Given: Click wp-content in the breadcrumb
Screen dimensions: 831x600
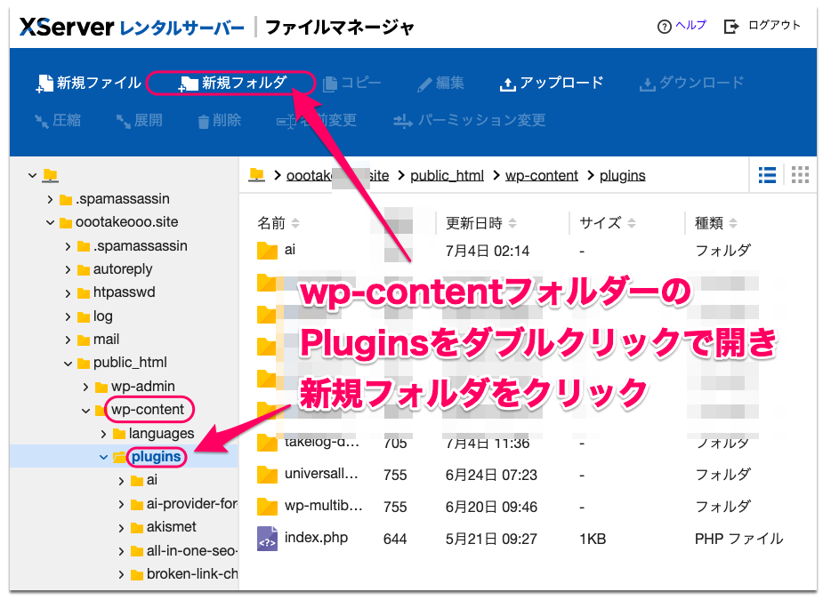Looking at the screenshot, I should pyautogui.click(x=541, y=175).
